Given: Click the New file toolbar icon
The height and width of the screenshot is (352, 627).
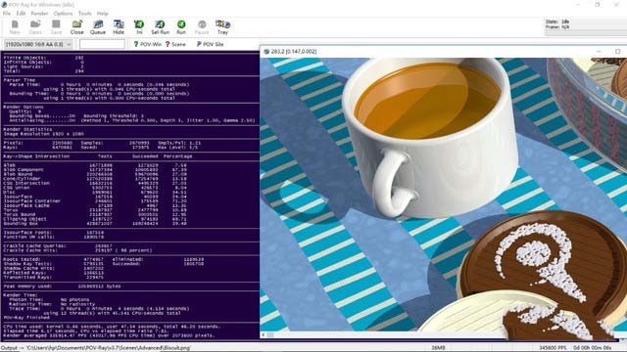Looking at the screenshot, I should click(15, 27).
